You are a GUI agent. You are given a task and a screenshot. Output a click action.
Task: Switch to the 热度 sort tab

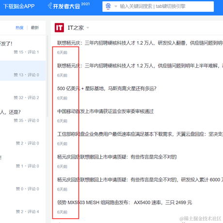coord(19,28)
